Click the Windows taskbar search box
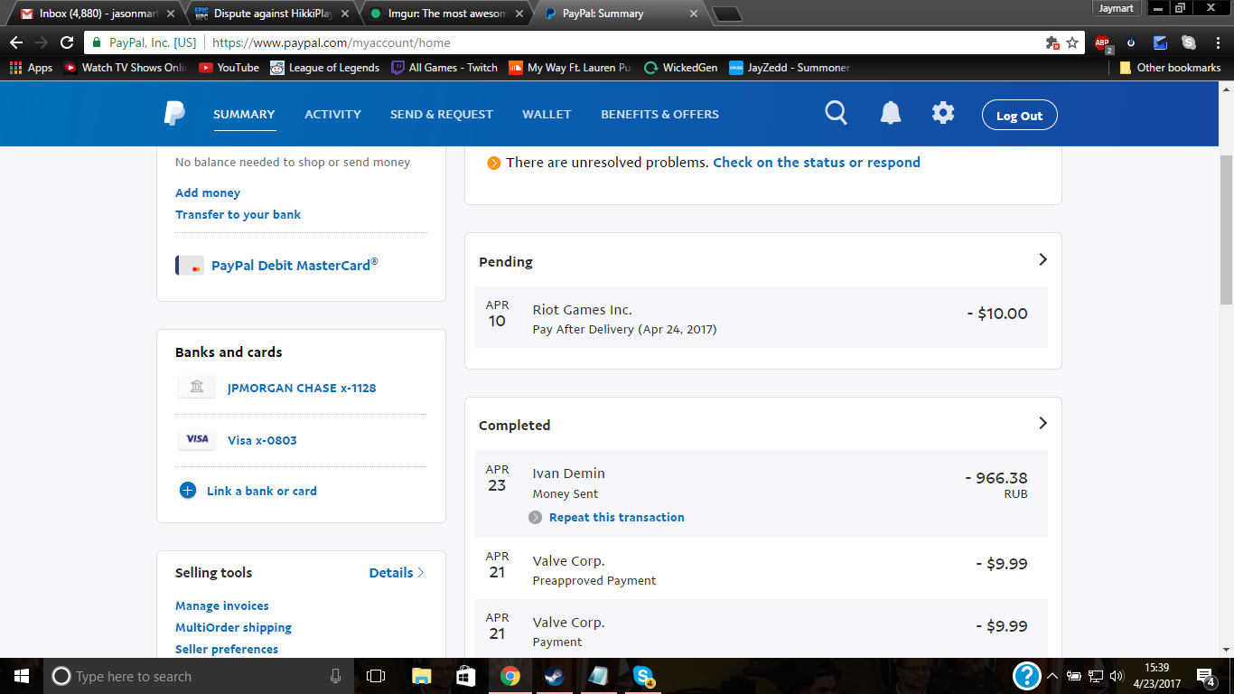 tap(199, 676)
